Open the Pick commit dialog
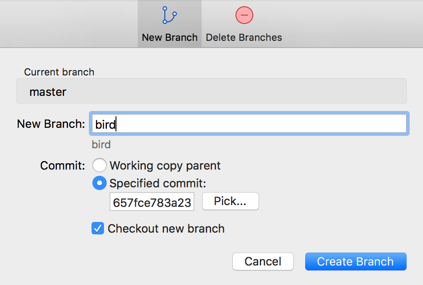423x285 pixels. (230, 201)
